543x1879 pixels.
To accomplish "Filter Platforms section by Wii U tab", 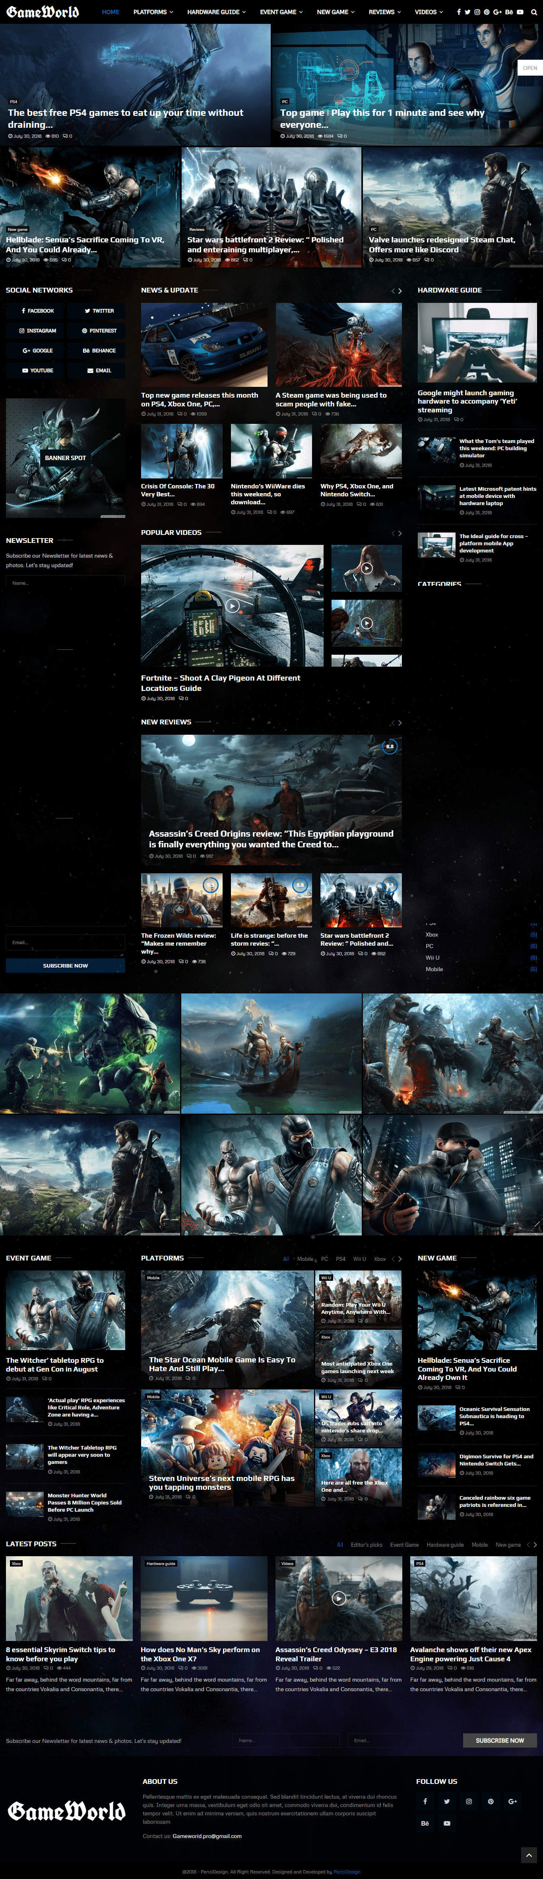I will (x=359, y=1259).
